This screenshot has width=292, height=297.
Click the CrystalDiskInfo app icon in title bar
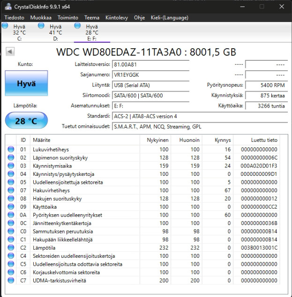(x=8, y=7)
